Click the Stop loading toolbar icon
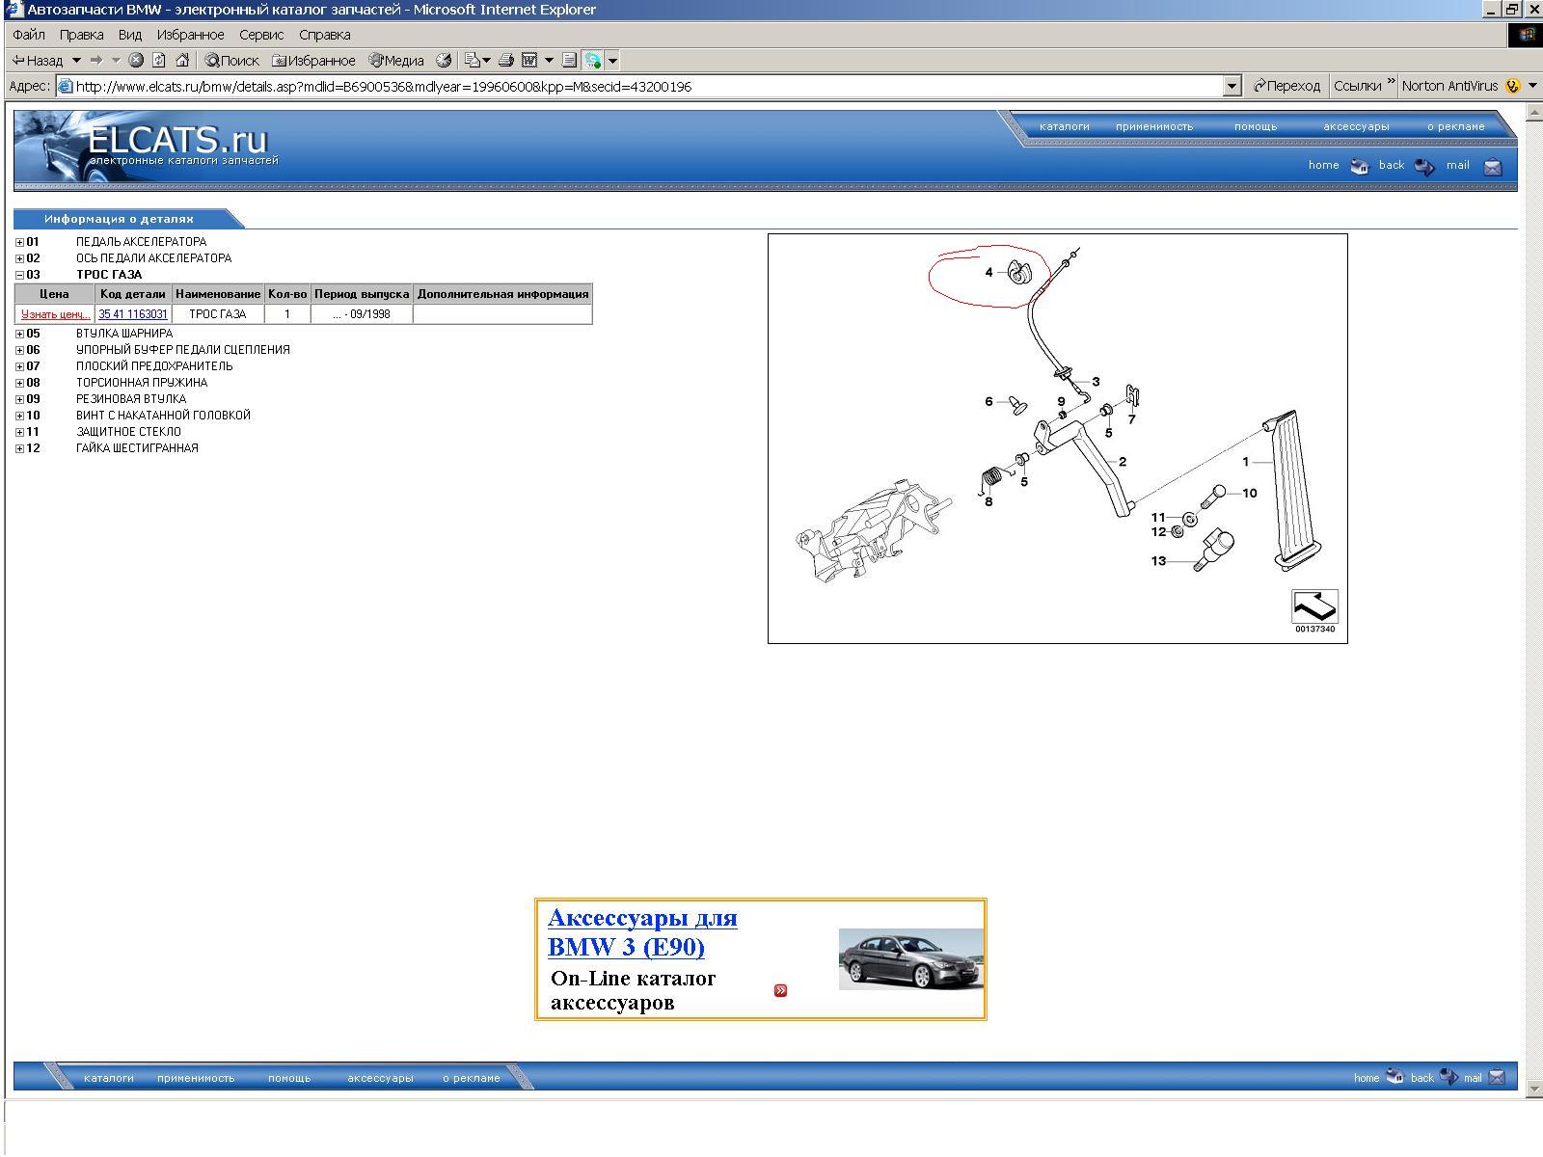This screenshot has width=1543, height=1157. pyautogui.click(x=136, y=60)
